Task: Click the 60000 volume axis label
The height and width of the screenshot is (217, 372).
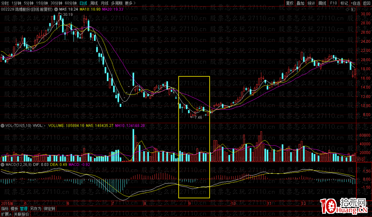Action: (365, 135)
